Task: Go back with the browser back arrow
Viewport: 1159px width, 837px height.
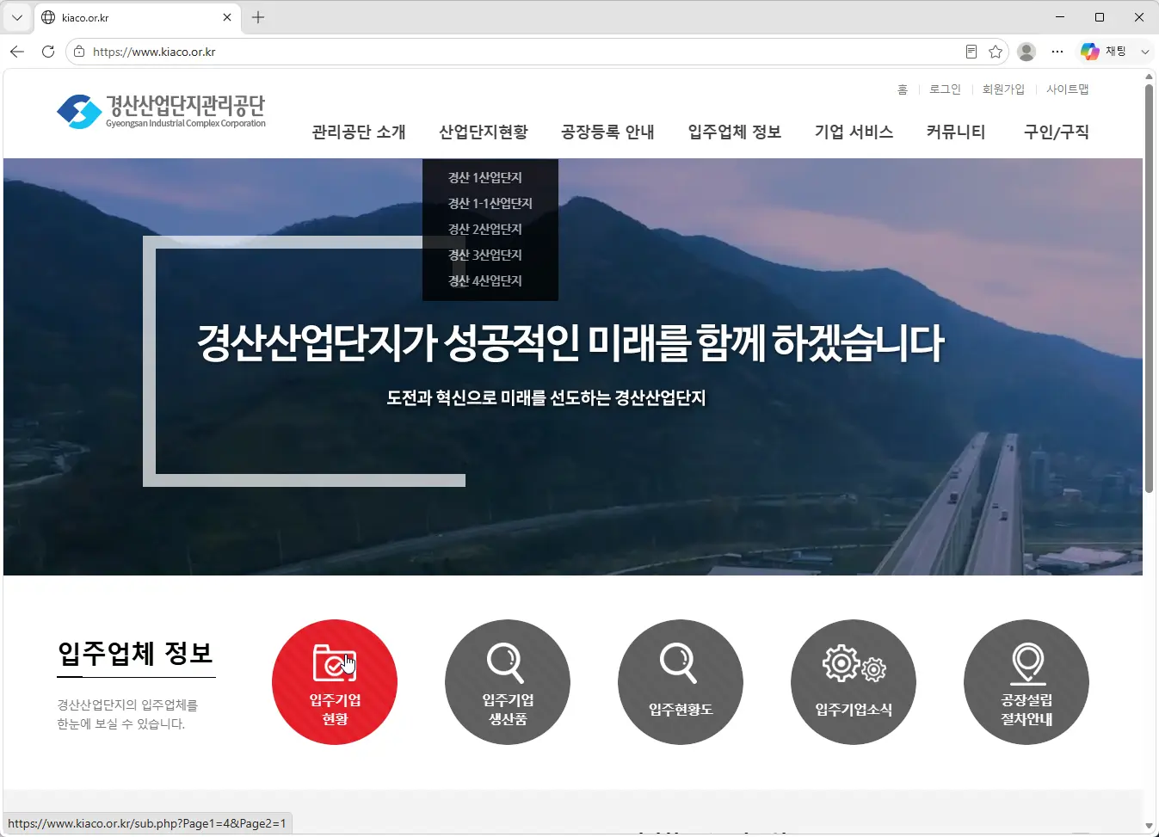Action: coord(17,52)
